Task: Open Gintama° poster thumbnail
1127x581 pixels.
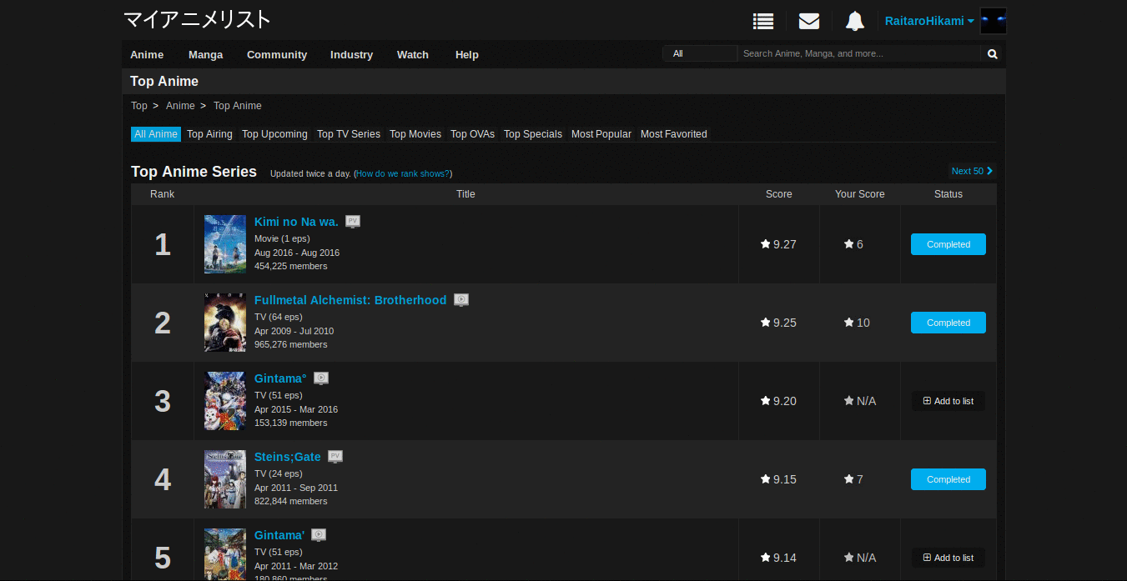Action: coord(225,401)
